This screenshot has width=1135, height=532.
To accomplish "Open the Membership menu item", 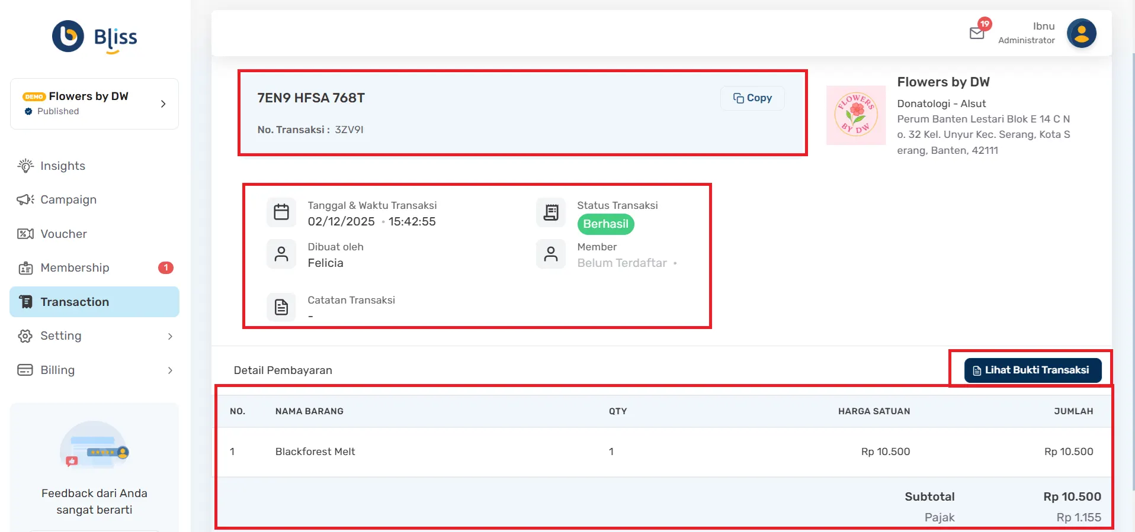I will click(x=75, y=268).
